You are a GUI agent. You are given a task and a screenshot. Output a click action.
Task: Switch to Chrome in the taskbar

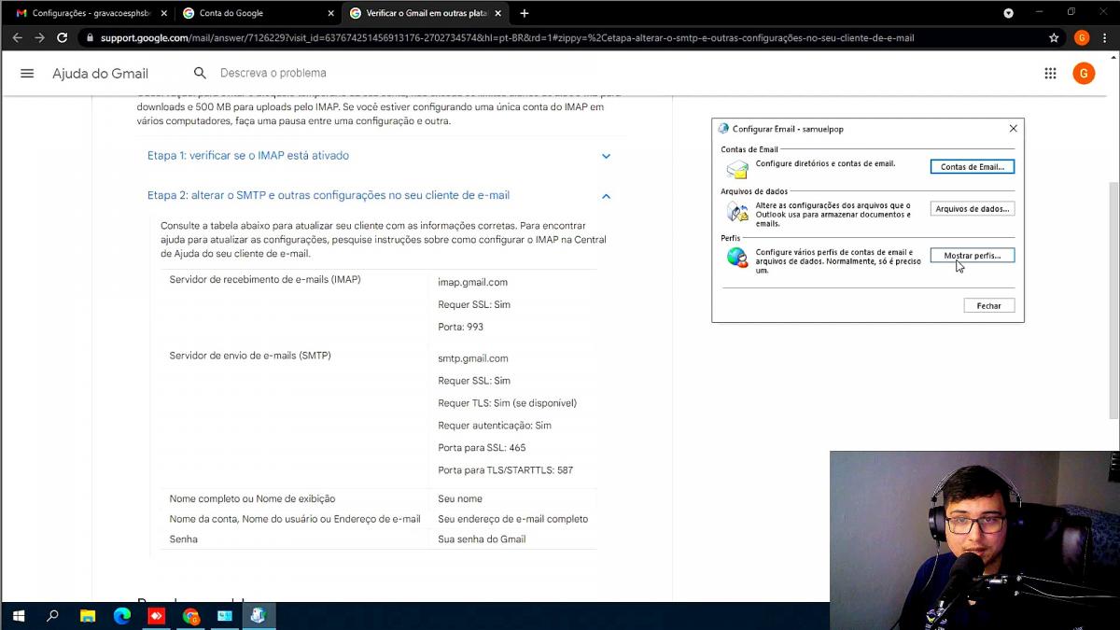pos(190,616)
